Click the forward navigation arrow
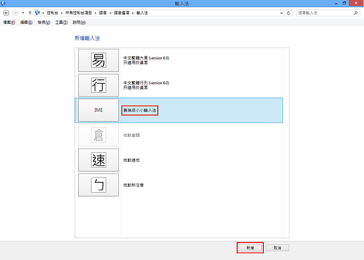This screenshot has width=364, height=260. click(15, 13)
